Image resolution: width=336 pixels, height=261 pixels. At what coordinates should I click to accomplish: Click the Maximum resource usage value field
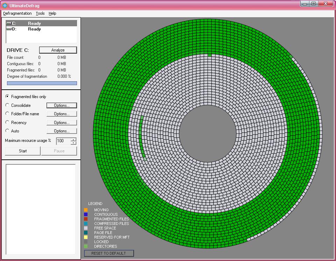(x=63, y=141)
